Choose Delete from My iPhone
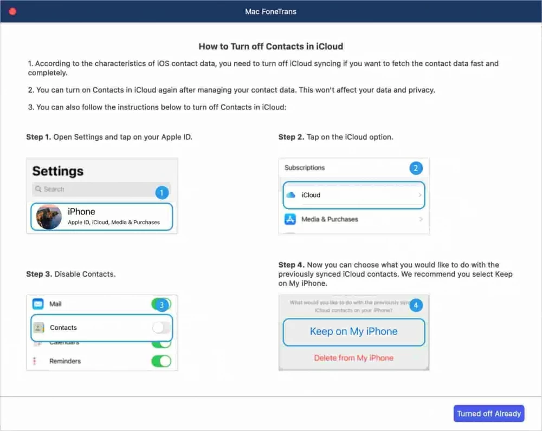 point(353,358)
